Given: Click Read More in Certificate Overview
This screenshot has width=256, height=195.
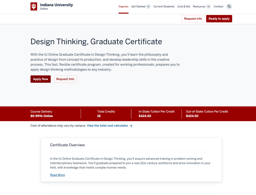Looking at the screenshot, I should [x=57, y=175].
